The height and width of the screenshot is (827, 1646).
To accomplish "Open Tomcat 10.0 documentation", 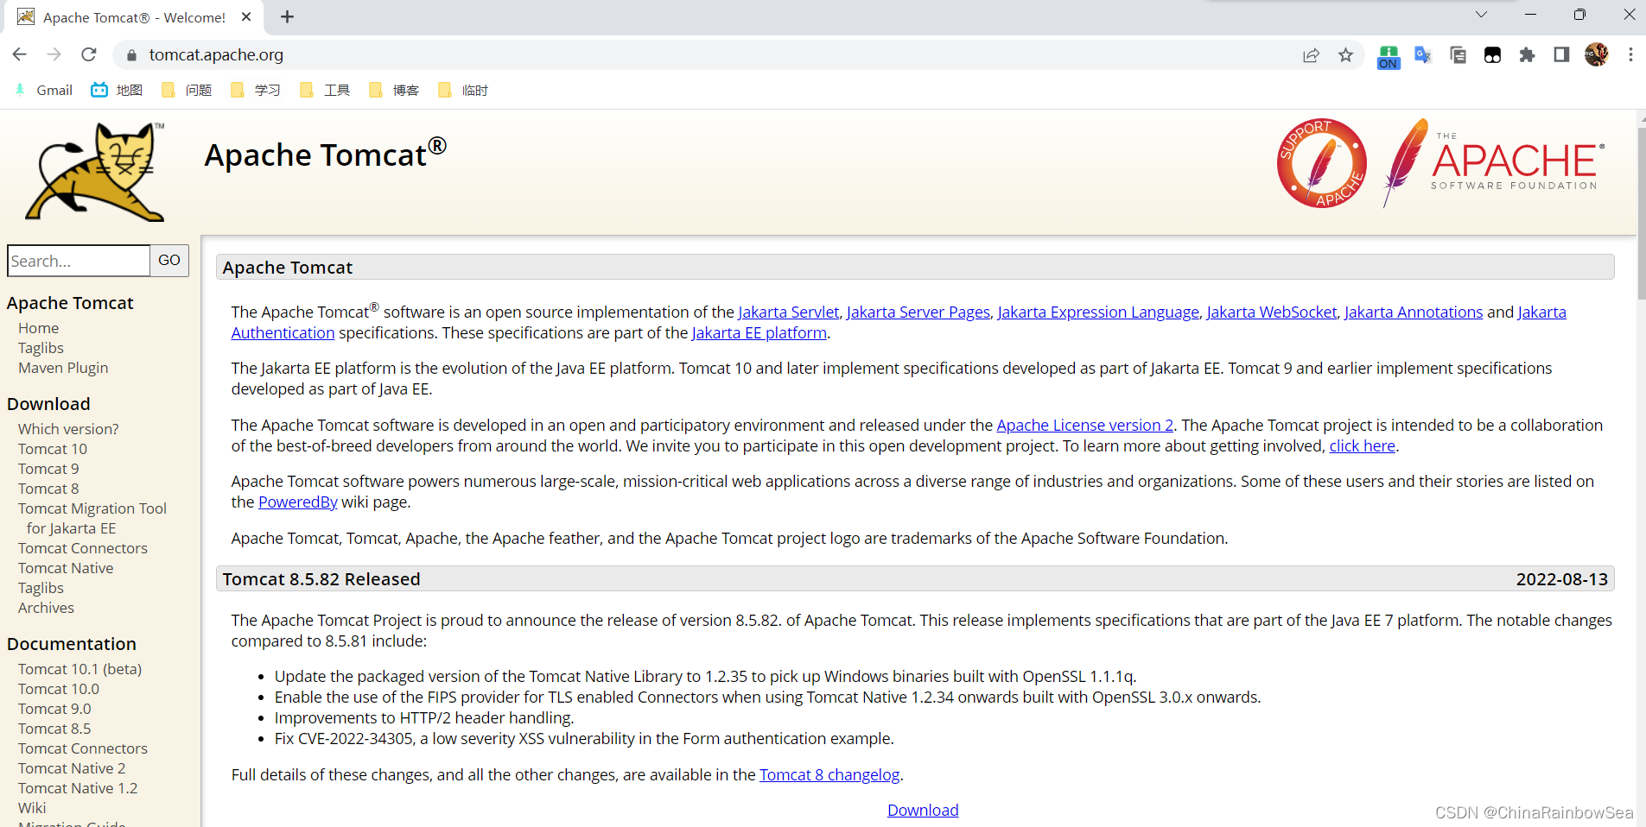I will pos(59,689).
